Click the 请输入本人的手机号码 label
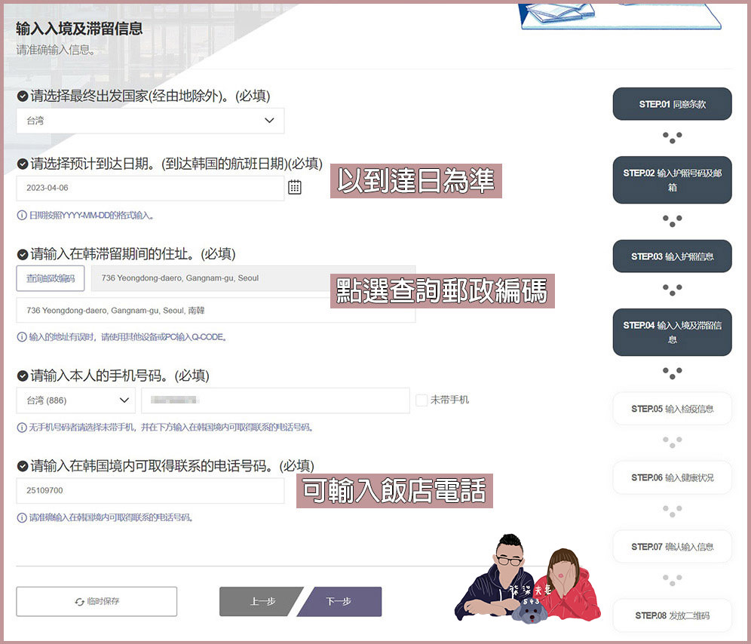This screenshot has width=751, height=644. 120,376
